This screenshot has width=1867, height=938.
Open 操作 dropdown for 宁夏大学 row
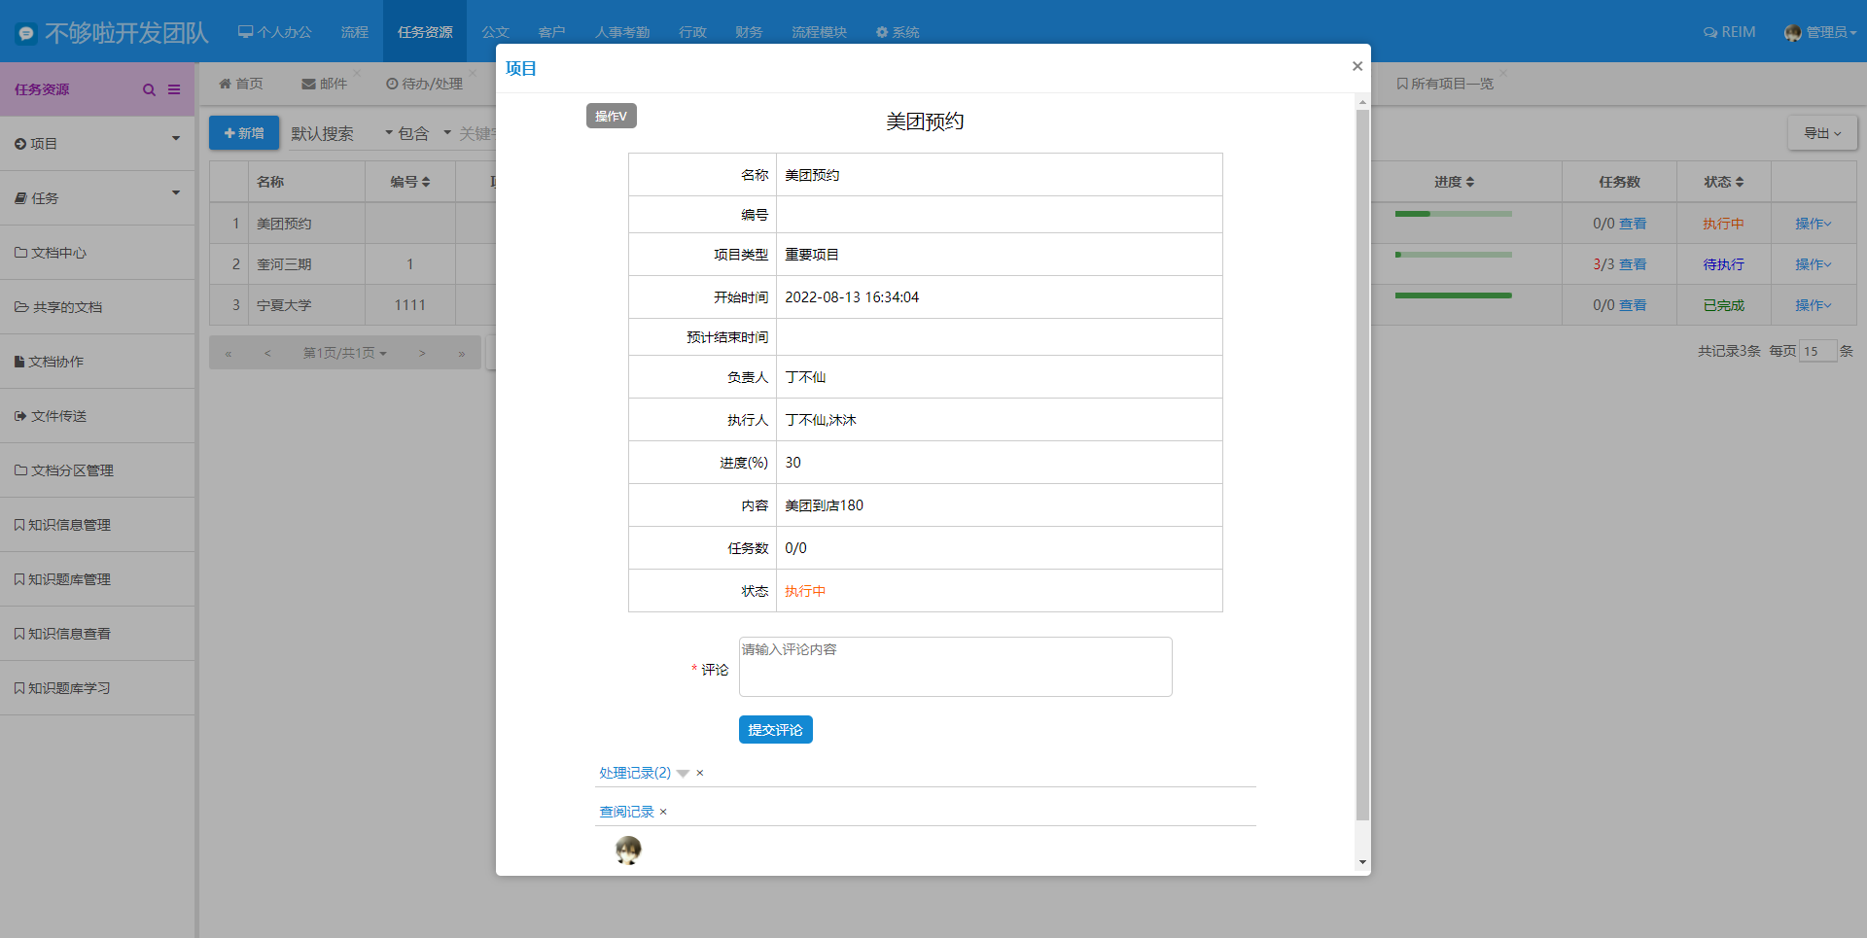click(1814, 305)
